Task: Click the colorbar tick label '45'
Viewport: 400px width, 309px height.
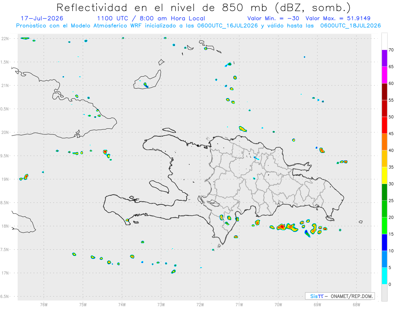Action: tap(391, 134)
